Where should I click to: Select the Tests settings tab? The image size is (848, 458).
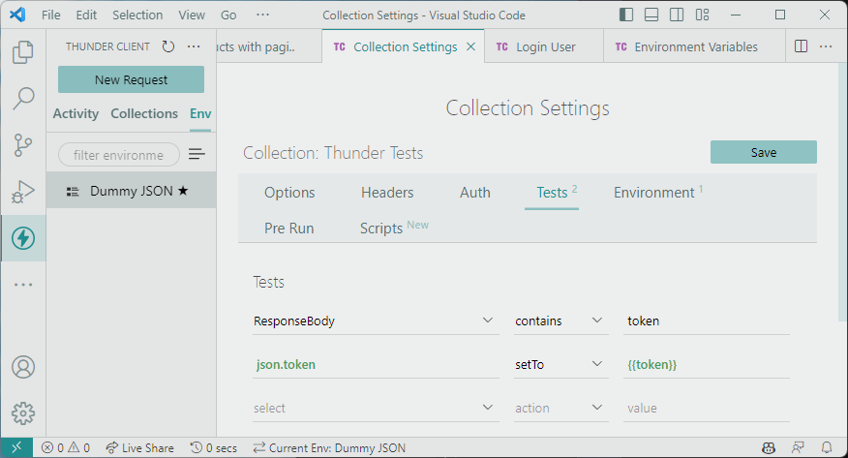pyautogui.click(x=552, y=193)
